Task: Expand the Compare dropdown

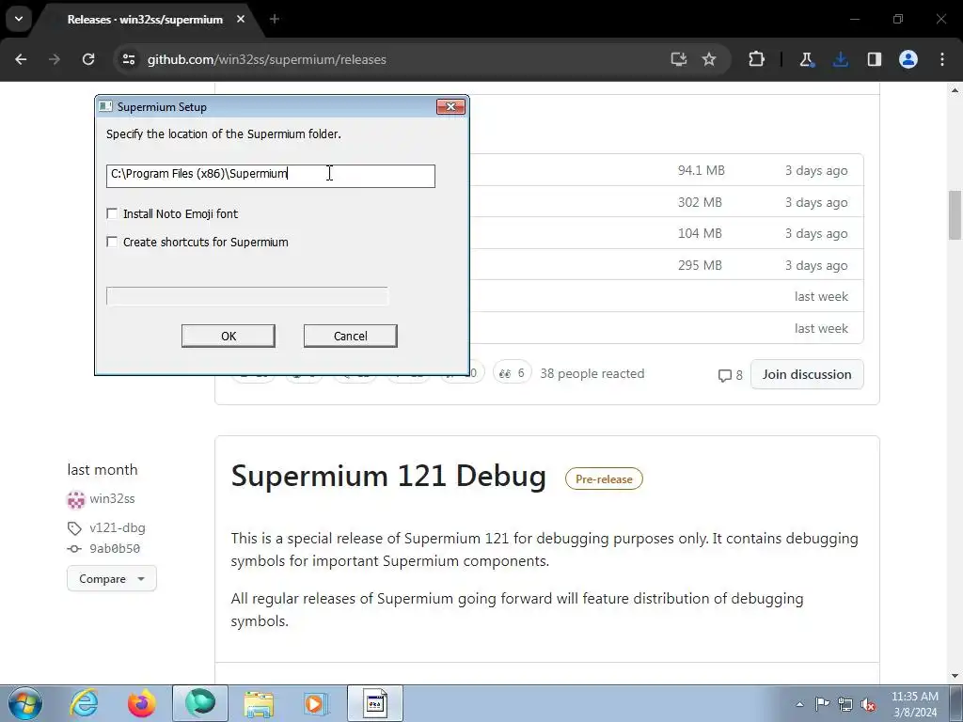Action: [111, 579]
